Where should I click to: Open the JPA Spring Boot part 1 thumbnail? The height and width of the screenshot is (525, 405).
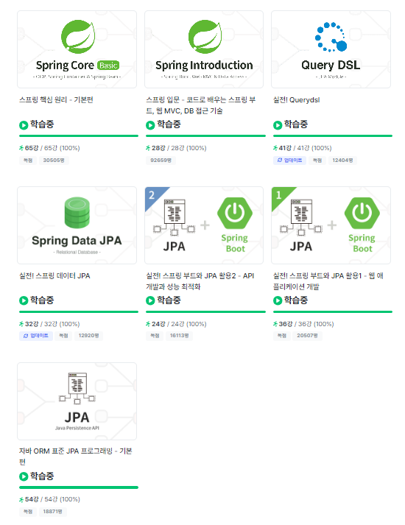331,225
